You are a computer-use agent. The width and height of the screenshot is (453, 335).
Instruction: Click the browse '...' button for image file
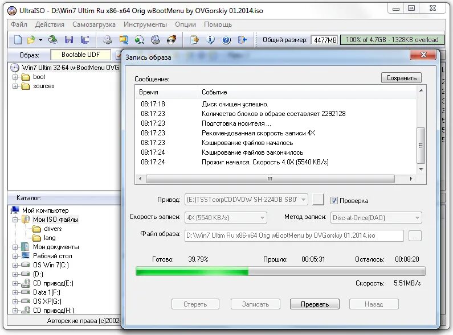415,236
